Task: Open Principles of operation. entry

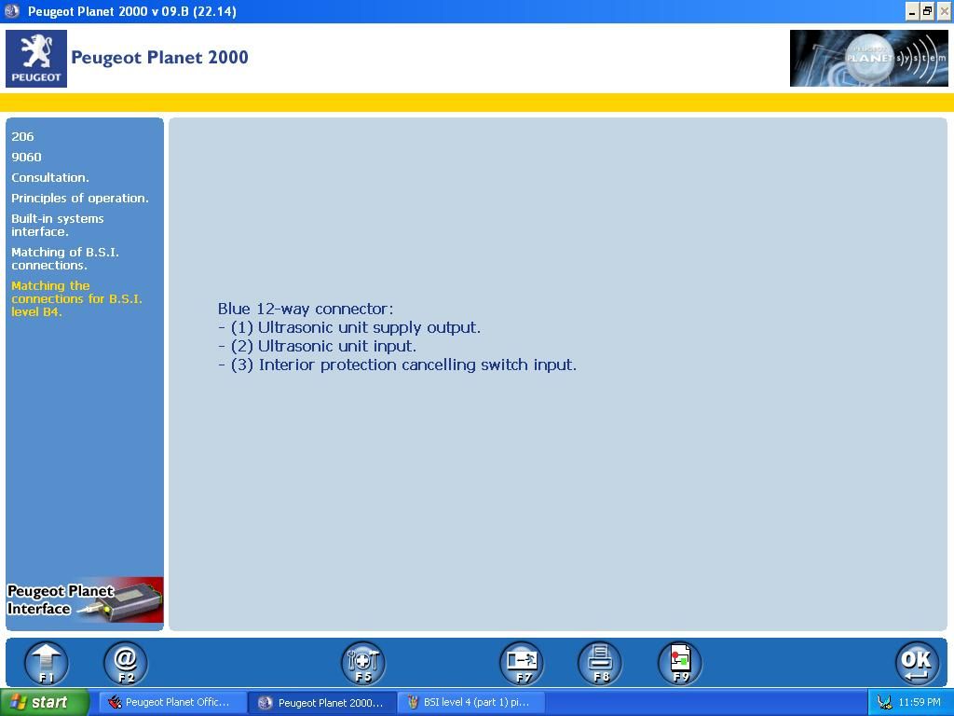Action: tap(80, 199)
